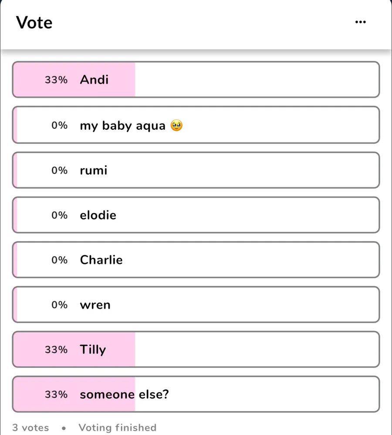
Task: Click the 0% label next to wren
Action: tap(60, 305)
